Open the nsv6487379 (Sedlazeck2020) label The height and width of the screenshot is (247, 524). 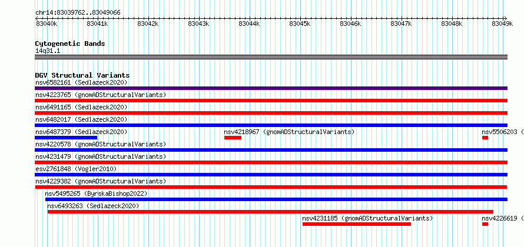point(81,132)
